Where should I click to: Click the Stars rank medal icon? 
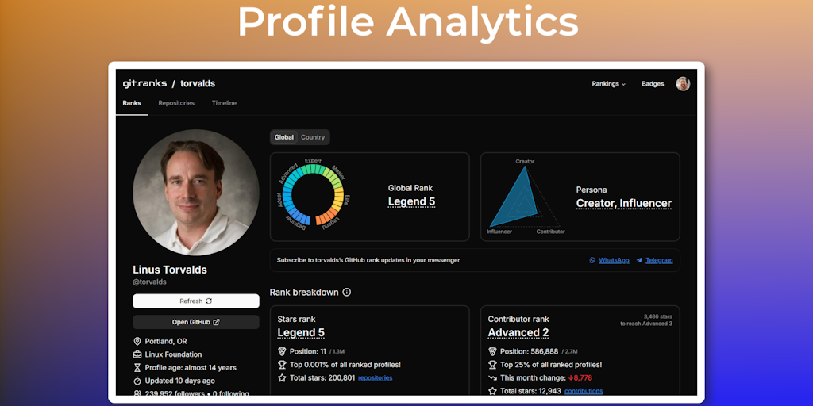[282, 351]
